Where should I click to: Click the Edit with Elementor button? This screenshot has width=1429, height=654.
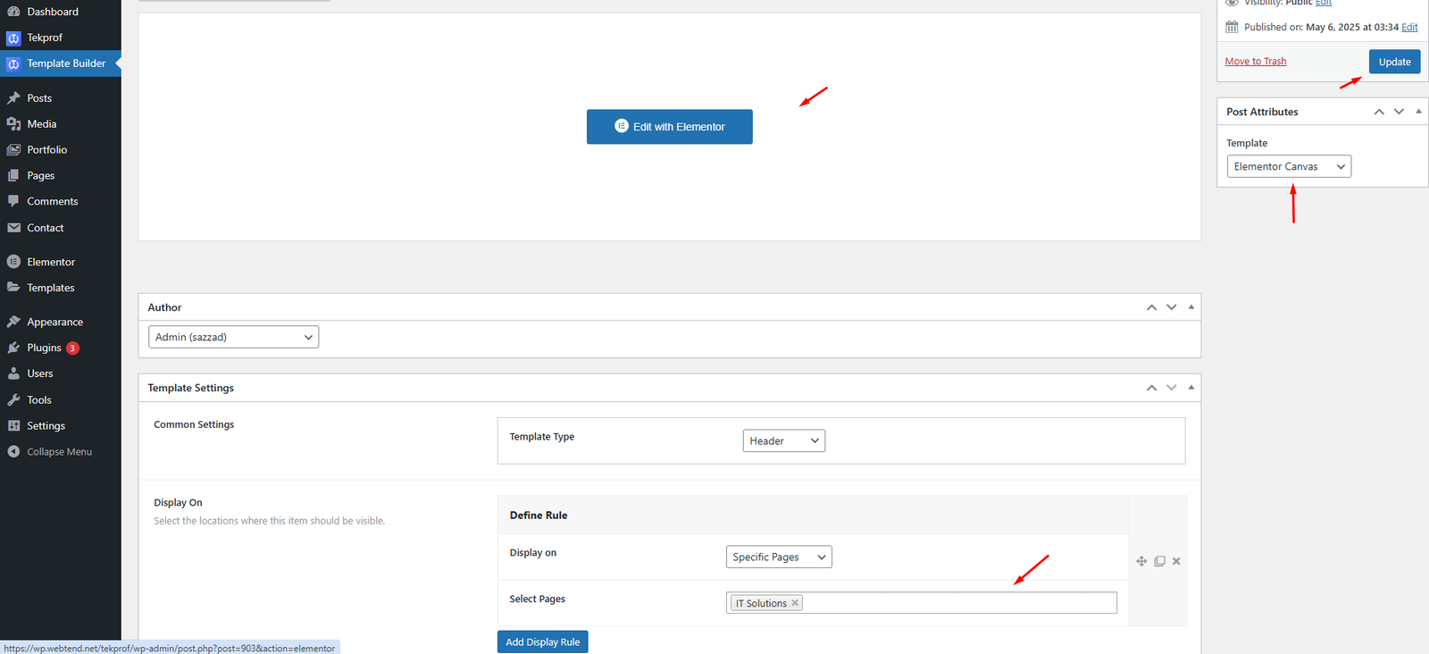pos(669,127)
